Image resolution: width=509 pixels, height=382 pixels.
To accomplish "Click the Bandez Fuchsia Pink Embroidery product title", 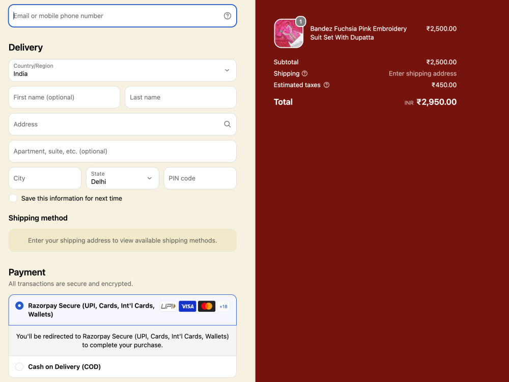I will click(358, 33).
